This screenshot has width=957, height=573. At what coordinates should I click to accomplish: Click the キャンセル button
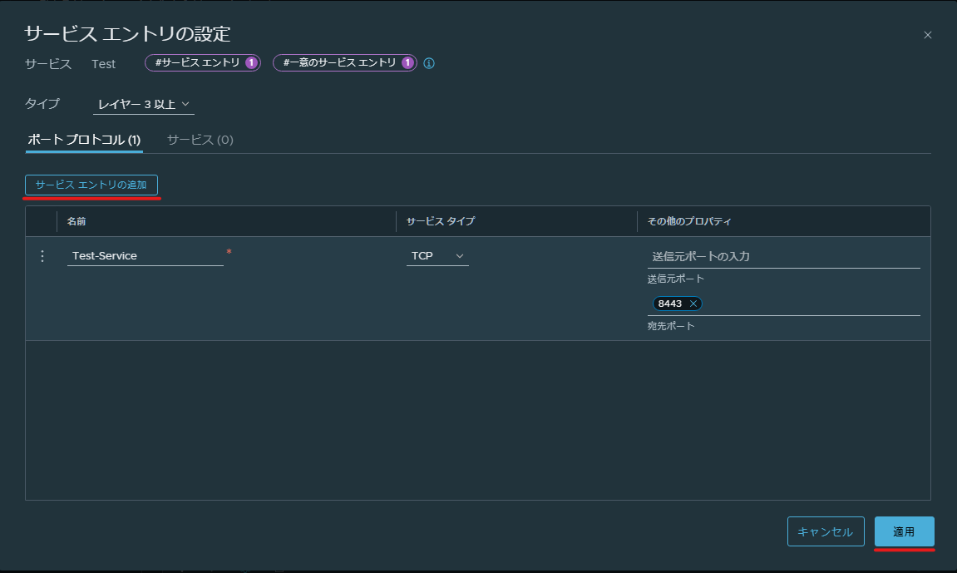pos(825,531)
